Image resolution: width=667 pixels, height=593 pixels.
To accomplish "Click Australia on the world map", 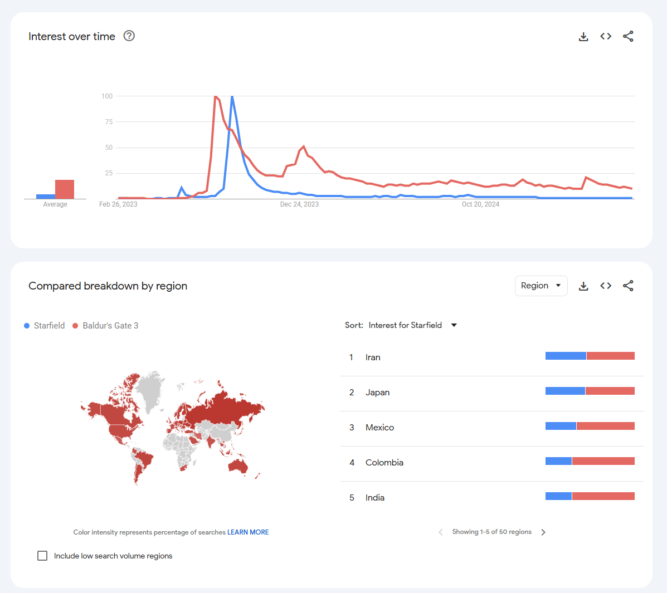I will (237, 466).
